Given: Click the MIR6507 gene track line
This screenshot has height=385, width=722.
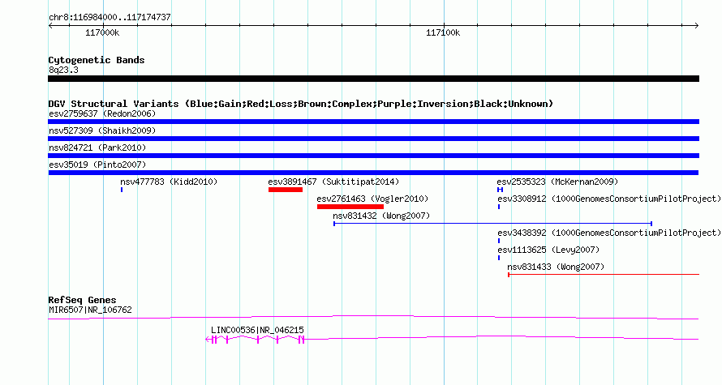Looking at the screenshot, I should tap(373, 318).
